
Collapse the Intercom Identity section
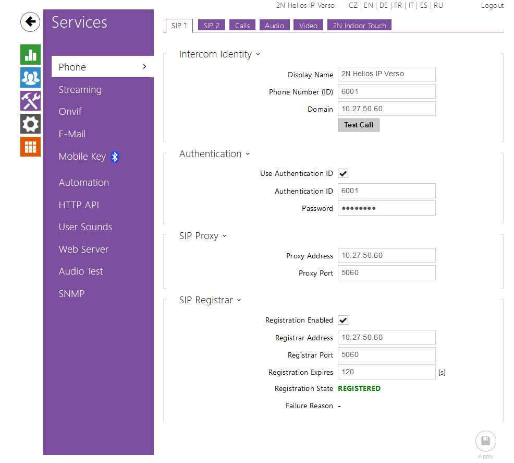pos(219,54)
